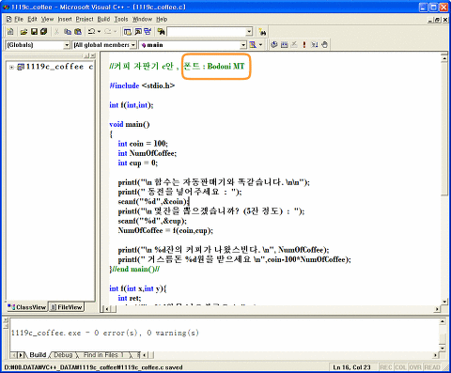Select the 1119c_coffee classes tree item
451x373 pixels.
[54, 67]
